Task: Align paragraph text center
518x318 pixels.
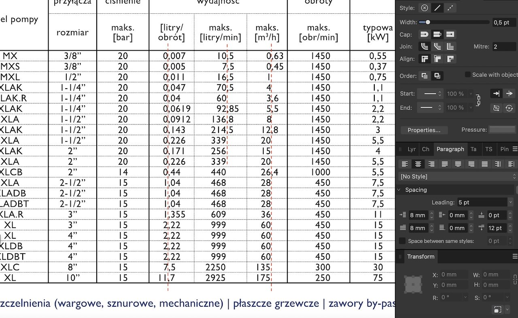Action: coord(418,164)
